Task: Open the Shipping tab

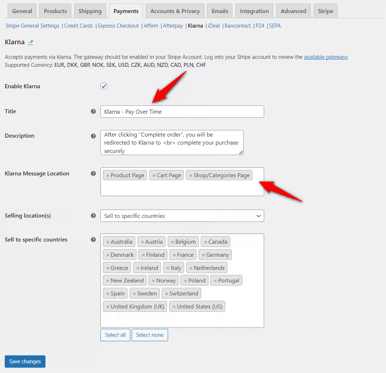Action: point(90,11)
